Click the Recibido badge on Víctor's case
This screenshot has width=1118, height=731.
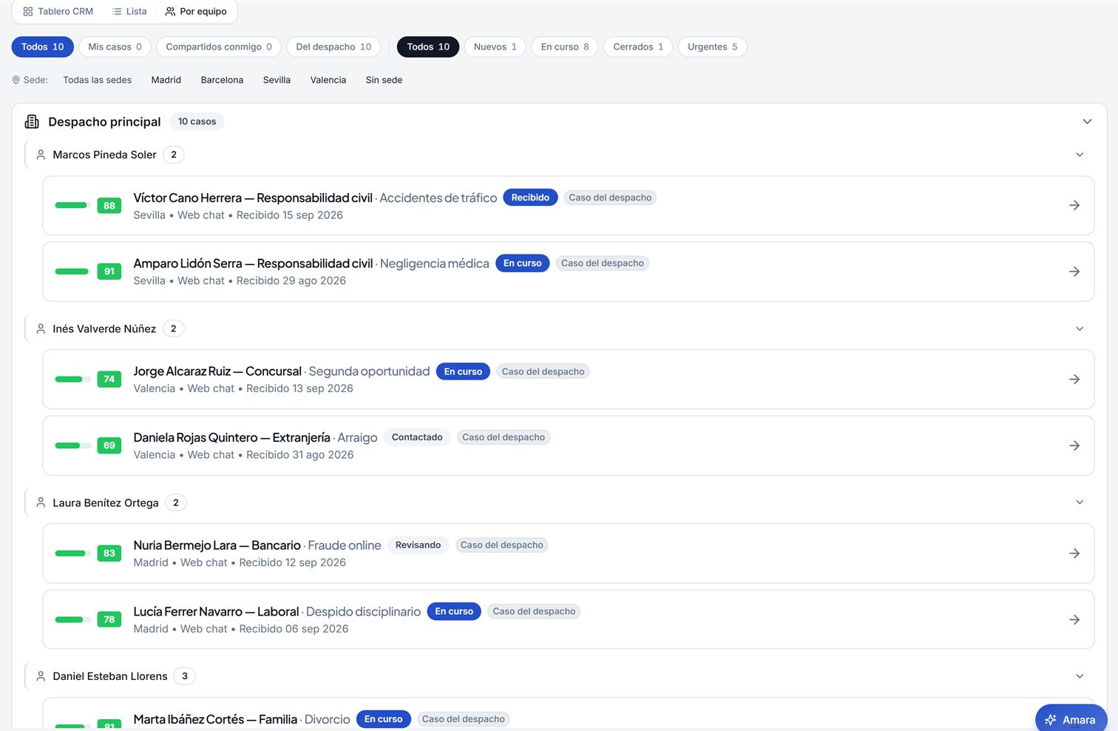[530, 198]
